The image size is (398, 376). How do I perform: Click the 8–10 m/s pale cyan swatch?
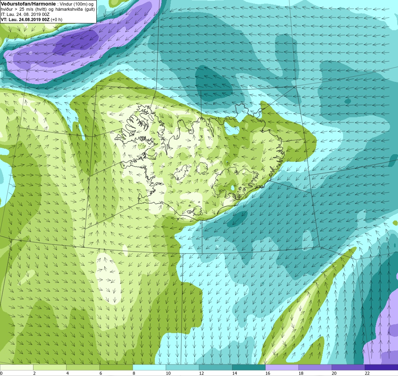click(149, 367)
